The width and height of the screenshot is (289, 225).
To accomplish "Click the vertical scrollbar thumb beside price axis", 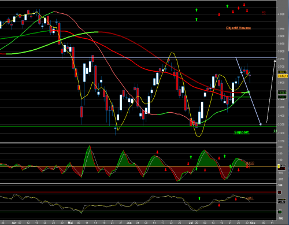I will [x=288, y=26].
